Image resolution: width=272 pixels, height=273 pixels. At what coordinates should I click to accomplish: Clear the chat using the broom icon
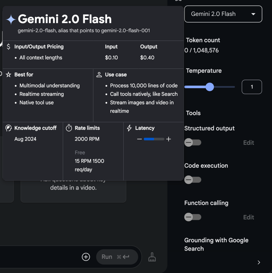pyautogui.click(x=152, y=257)
